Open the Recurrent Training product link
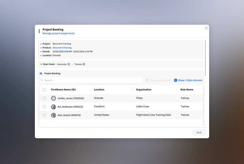Viewport: 244px width, 164px height. 62,48
